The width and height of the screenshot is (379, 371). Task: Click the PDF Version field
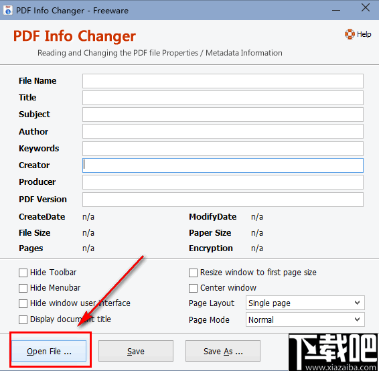222,200
